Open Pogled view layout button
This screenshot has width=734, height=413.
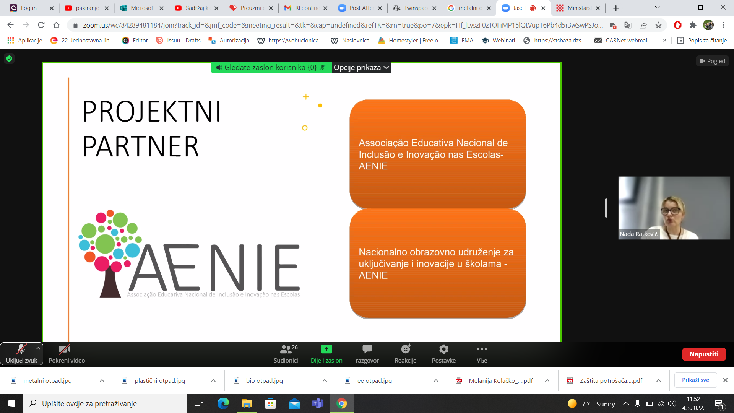[712, 61]
